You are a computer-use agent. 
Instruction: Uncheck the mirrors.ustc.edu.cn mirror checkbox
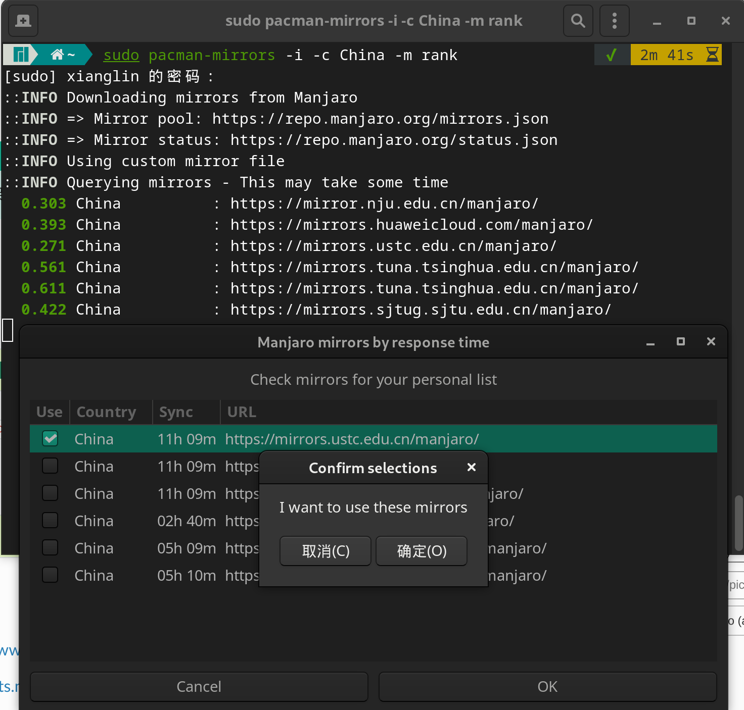point(50,438)
